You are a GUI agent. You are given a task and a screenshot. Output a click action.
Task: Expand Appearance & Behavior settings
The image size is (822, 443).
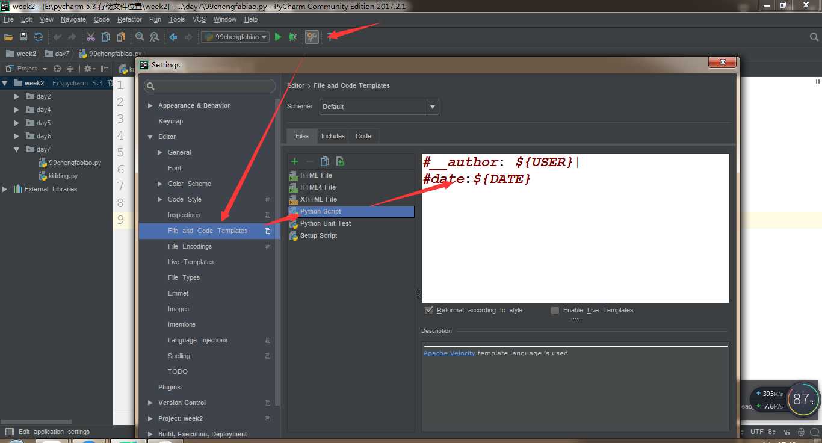150,105
